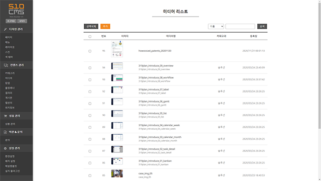The width and height of the screenshot is (321, 181).
Task: Open 카테고리 in the sidebar
Action: tap(10, 73)
